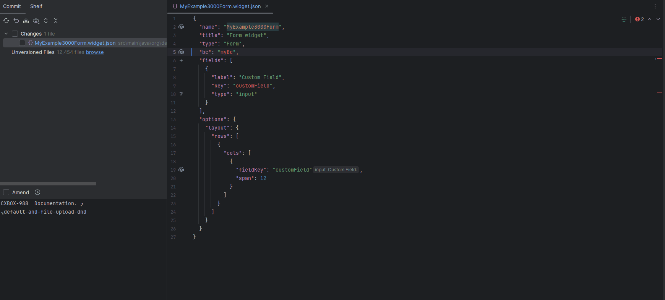The height and width of the screenshot is (300, 665).
Task: Click the inlay hint 'input Custom Field:' on line 19
Action: [x=336, y=170]
